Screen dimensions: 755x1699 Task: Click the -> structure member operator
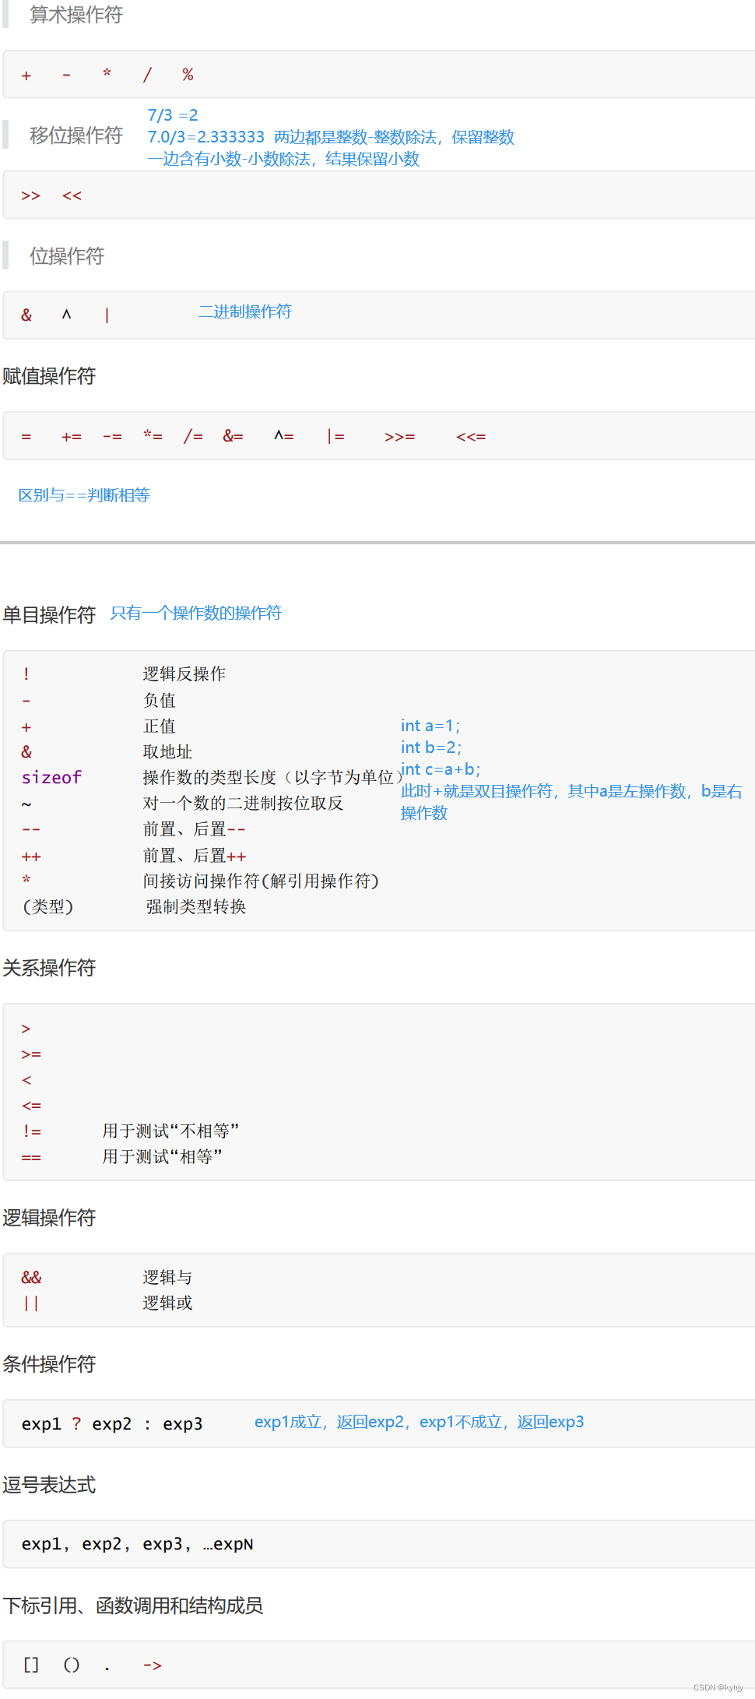(x=153, y=1666)
